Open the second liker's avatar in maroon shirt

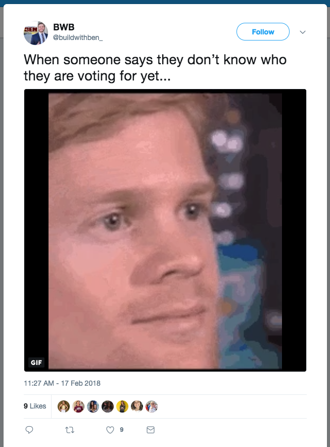pos(78,406)
